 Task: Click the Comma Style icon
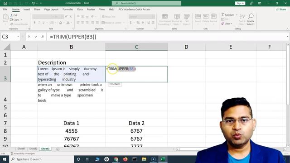tap(143, 23)
